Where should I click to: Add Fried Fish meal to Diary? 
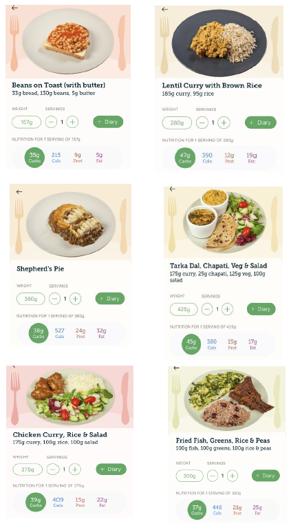click(x=266, y=476)
